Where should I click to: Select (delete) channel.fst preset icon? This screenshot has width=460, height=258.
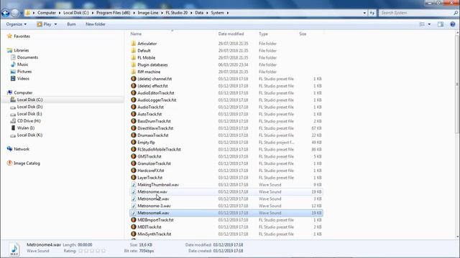point(134,79)
